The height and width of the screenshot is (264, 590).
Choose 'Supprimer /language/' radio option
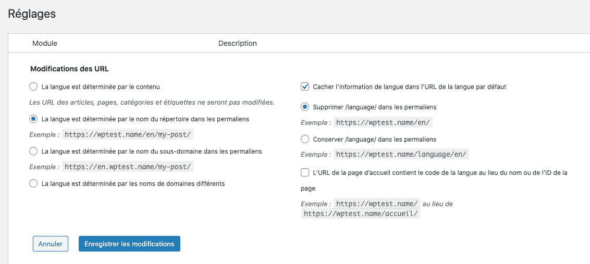pos(305,107)
